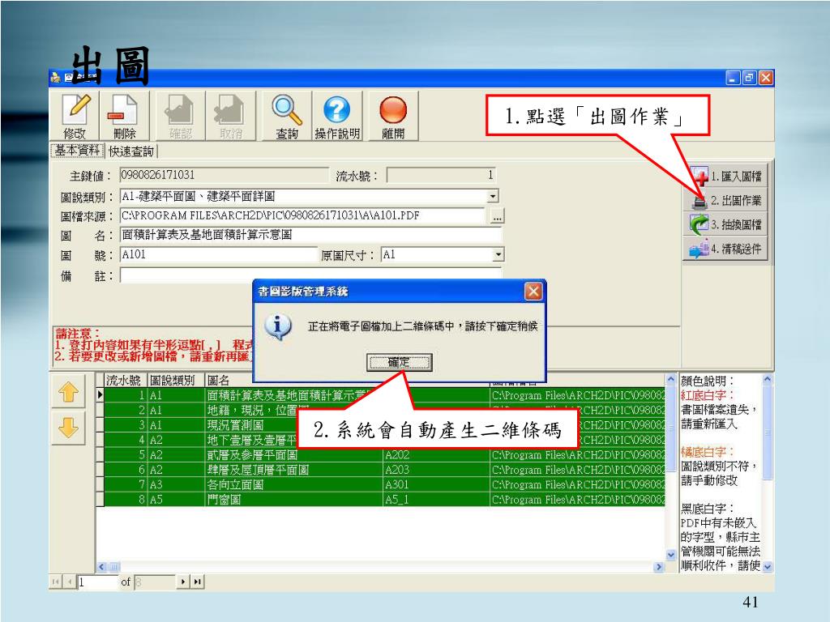Click the record number field
This screenshot has width=830, height=622.
pyautogui.click(x=98, y=582)
